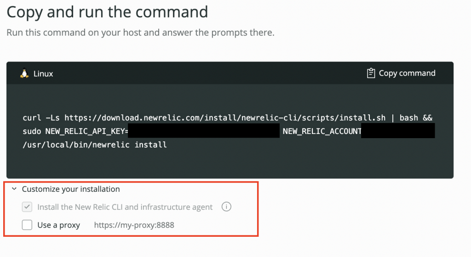Click the Install the New Relic CLI label
Viewport: 471px width, 257px height.
pyautogui.click(x=125, y=207)
